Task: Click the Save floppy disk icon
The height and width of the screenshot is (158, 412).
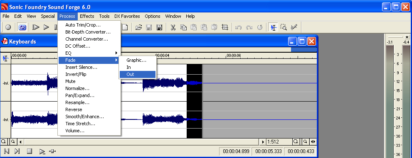Action: coord(149,27)
